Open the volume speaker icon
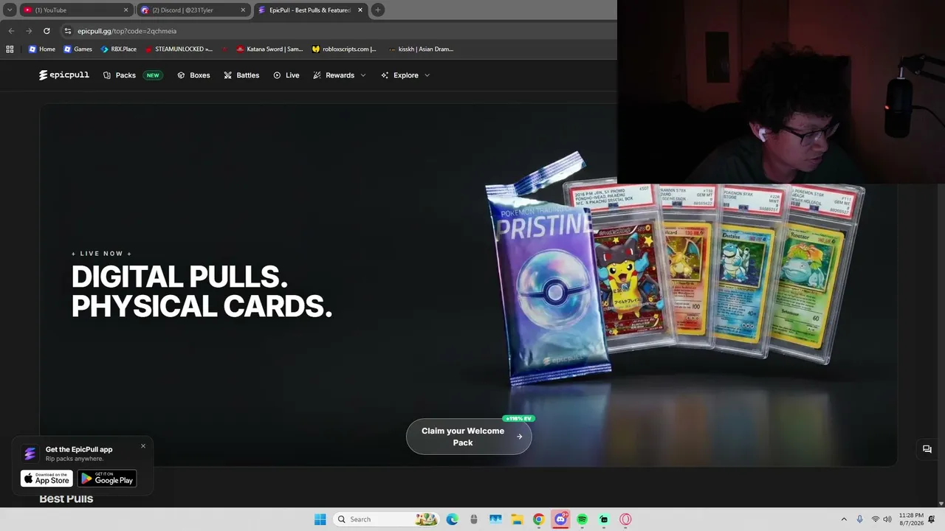Image resolution: width=945 pixels, height=531 pixels. [x=887, y=519]
